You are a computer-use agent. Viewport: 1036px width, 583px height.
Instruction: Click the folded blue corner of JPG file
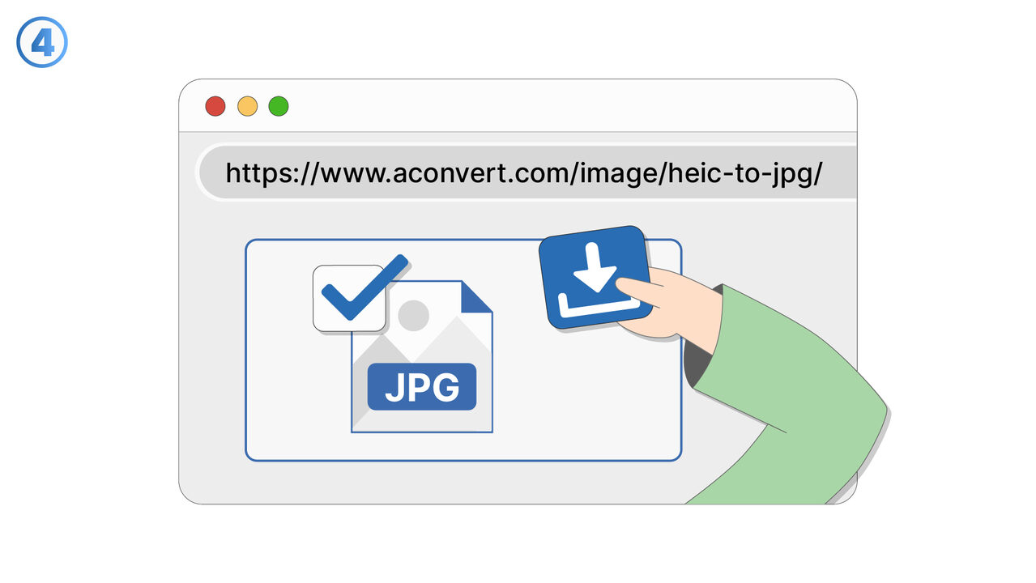(x=479, y=296)
